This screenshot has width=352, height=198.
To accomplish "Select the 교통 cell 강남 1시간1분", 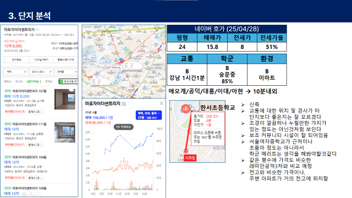I will click(187, 75).
